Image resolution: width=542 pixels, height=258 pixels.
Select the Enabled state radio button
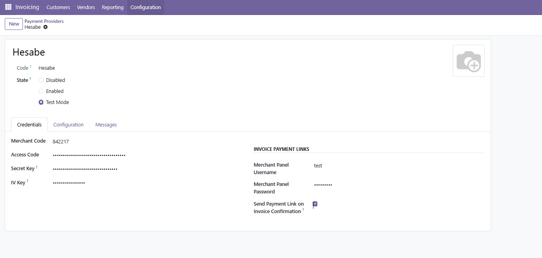point(41,91)
